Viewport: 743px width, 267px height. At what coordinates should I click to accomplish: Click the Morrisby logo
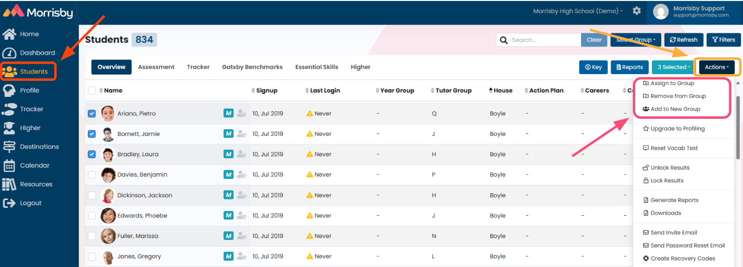[38, 11]
